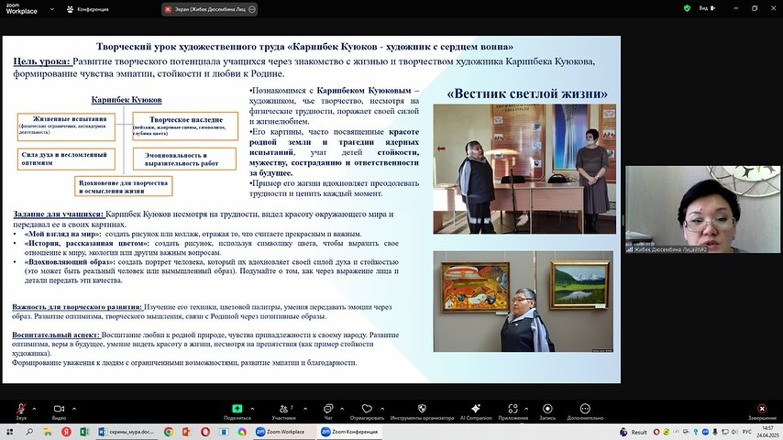
Task: Click the Задание для учащихся: label
Action: tap(59, 214)
